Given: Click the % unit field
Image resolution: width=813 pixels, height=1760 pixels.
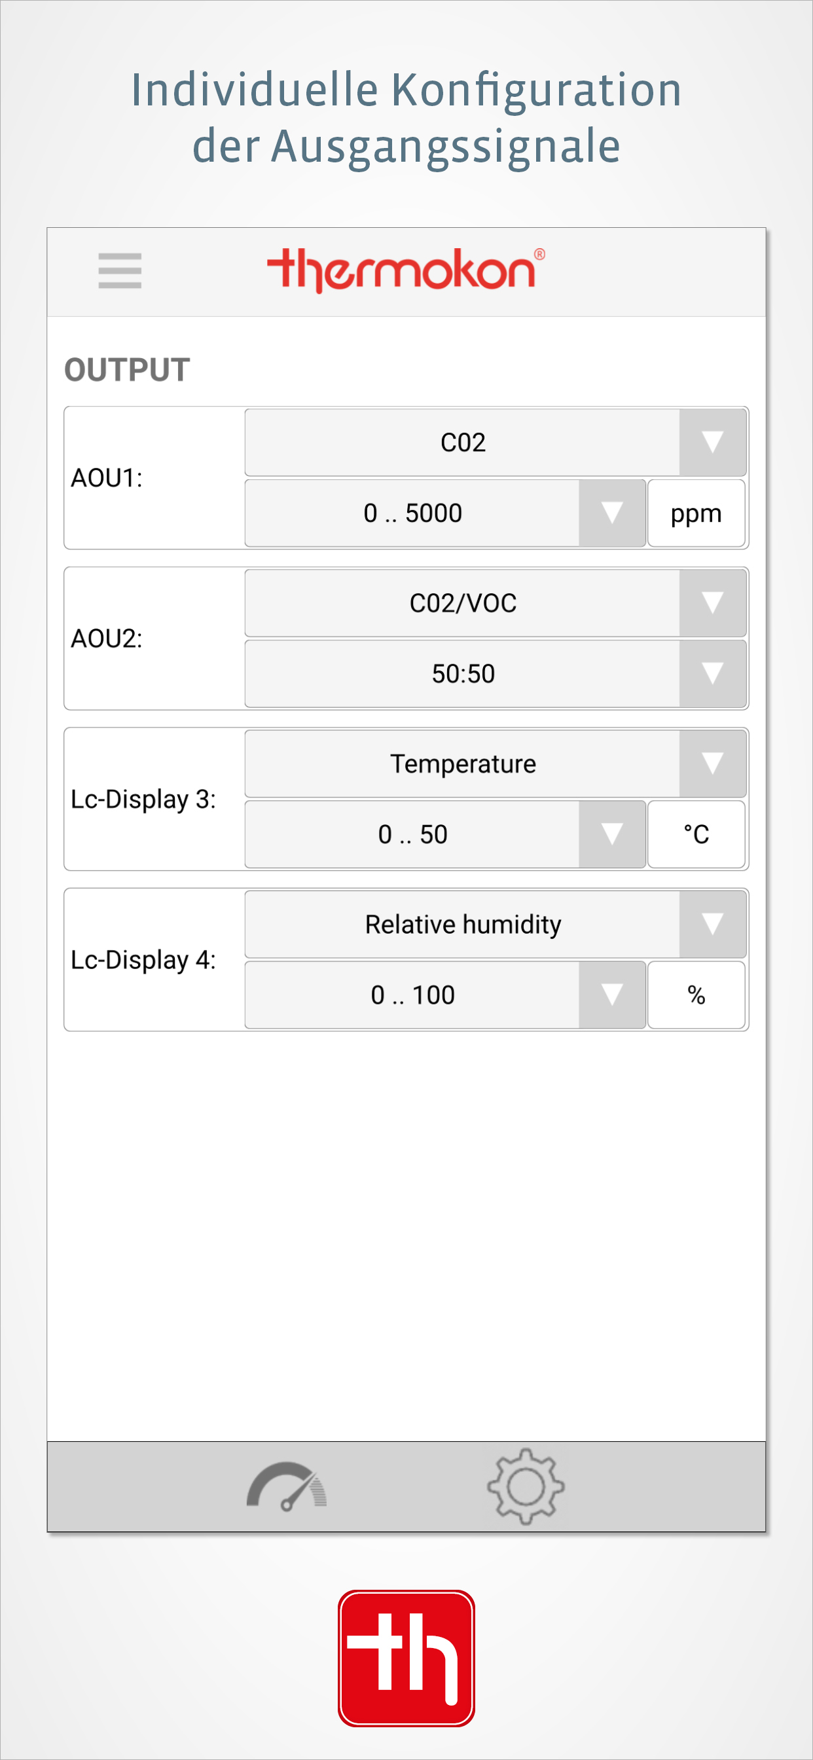Looking at the screenshot, I should point(696,995).
